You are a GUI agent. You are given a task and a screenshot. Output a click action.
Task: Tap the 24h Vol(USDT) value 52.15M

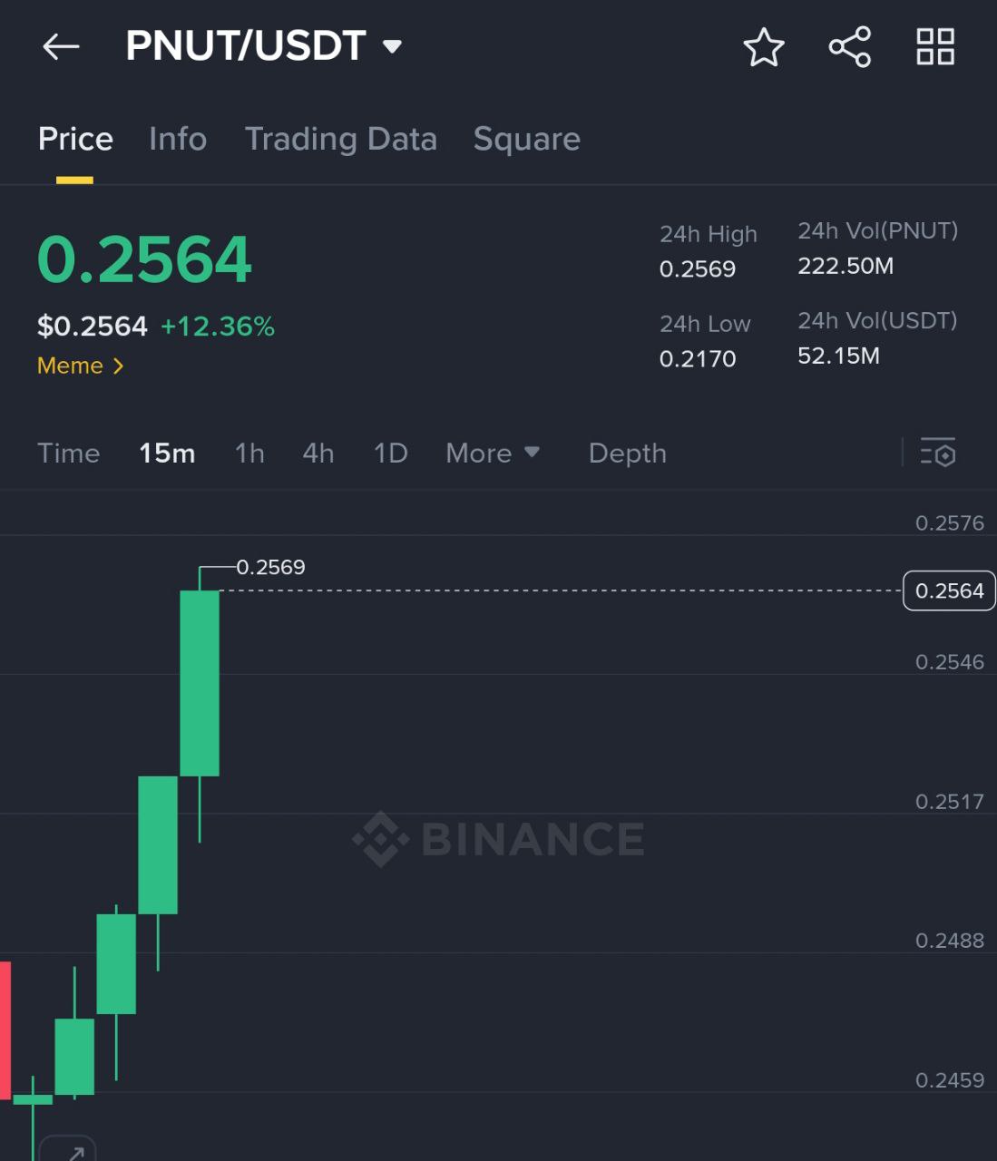(x=838, y=356)
